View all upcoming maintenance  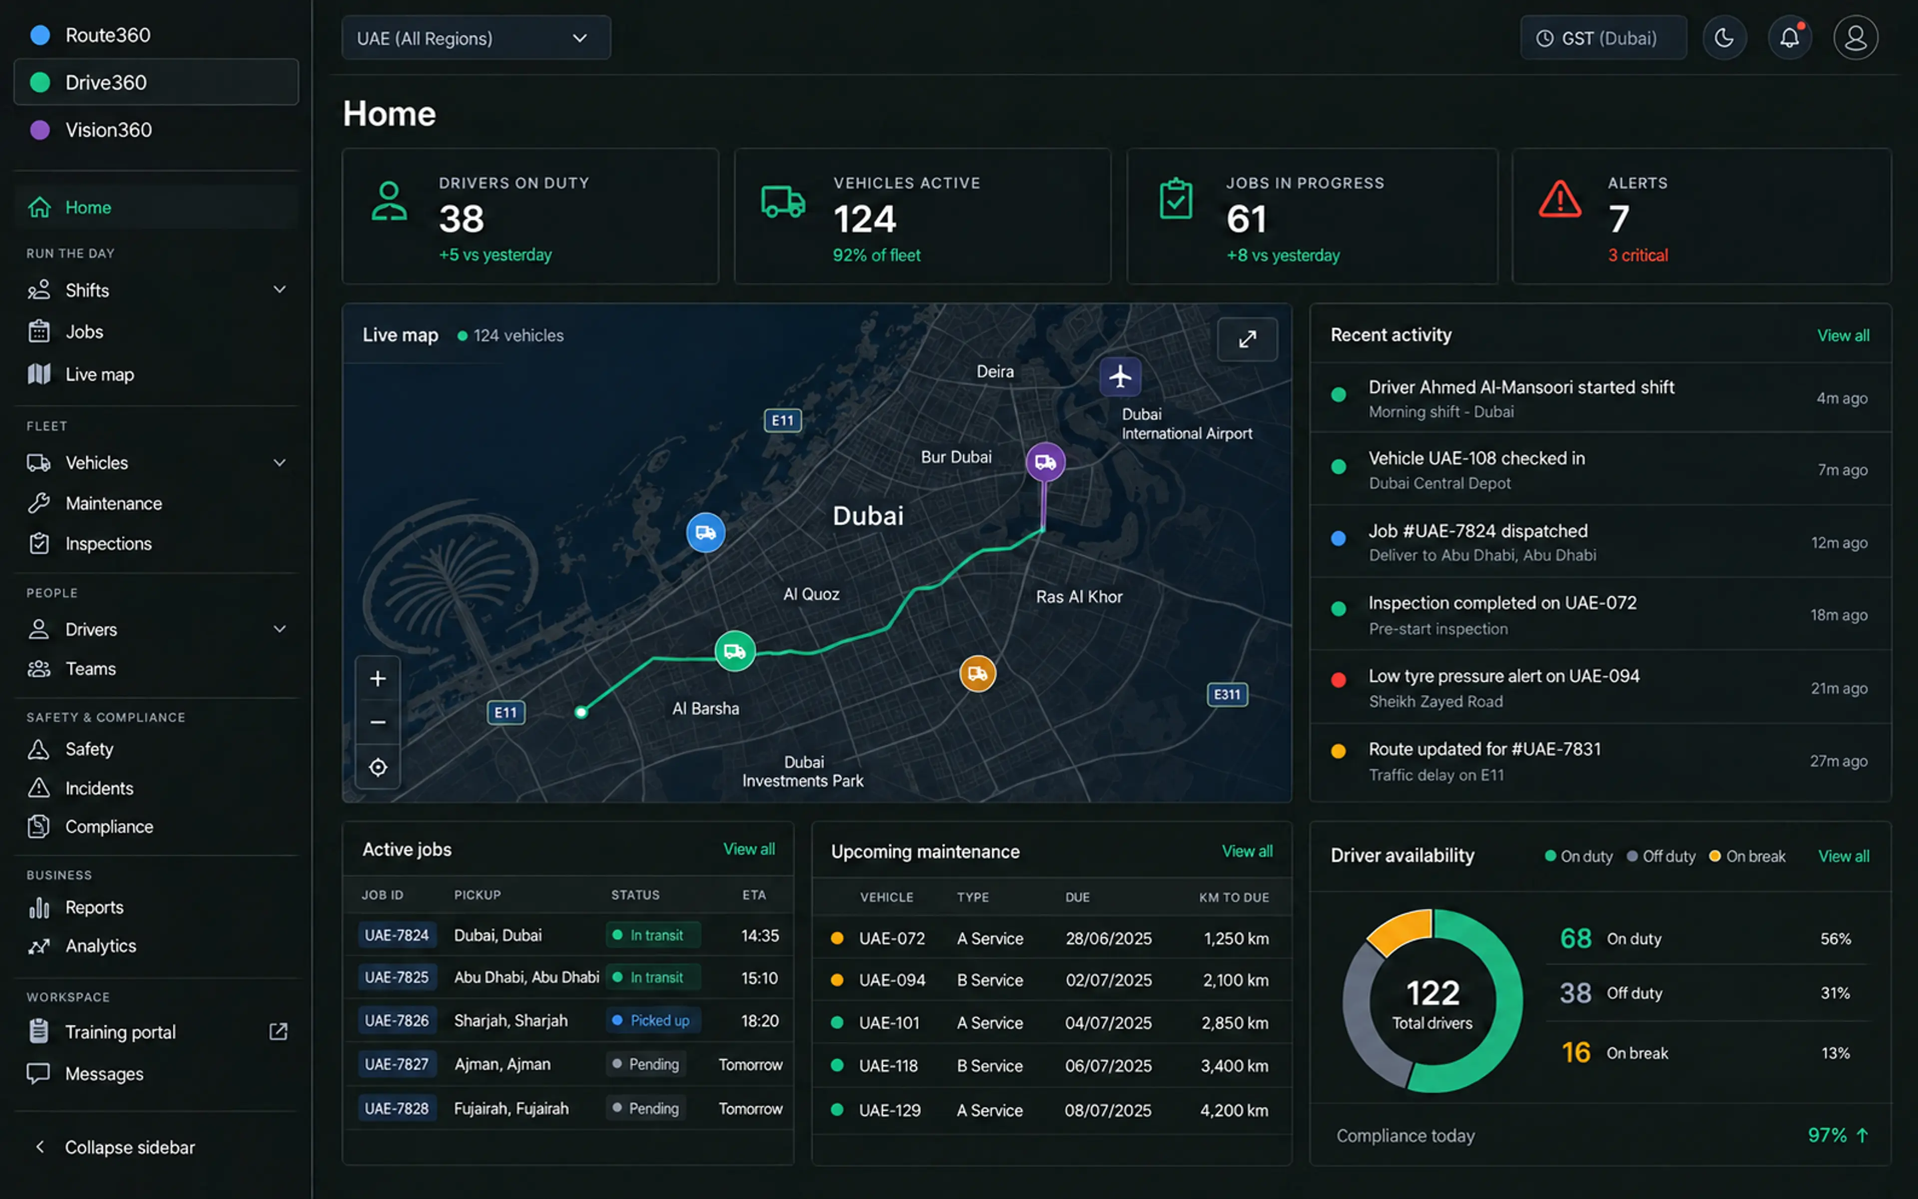[x=1247, y=851]
